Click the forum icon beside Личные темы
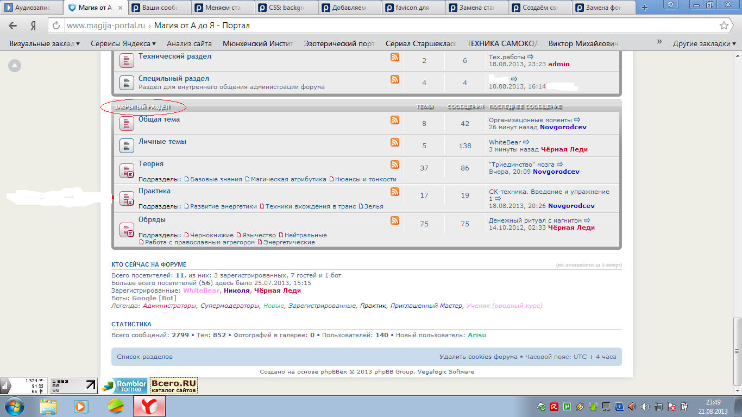This screenshot has height=417, width=742. pyautogui.click(x=127, y=146)
